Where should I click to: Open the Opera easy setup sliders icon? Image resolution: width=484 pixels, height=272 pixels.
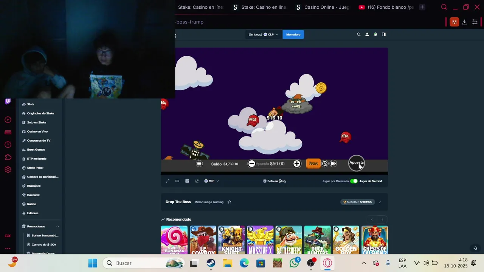point(475,22)
